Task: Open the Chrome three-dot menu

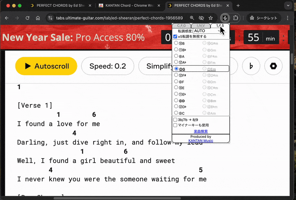Action: tap(288, 18)
